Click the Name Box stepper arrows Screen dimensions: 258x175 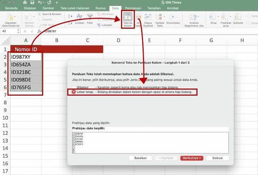tap(18, 31)
